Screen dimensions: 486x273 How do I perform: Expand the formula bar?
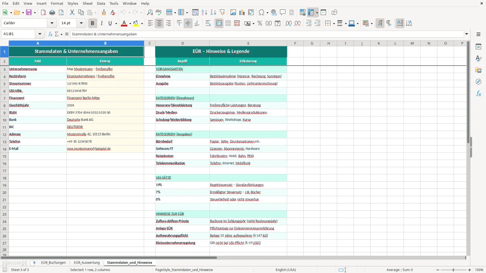(x=467, y=34)
